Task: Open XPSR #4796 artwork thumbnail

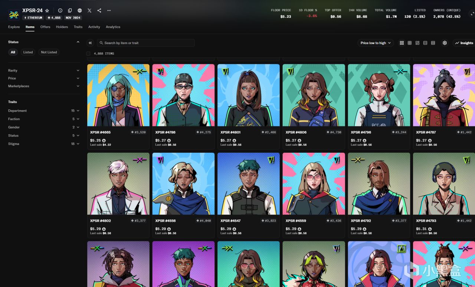Action: [x=379, y=95]
